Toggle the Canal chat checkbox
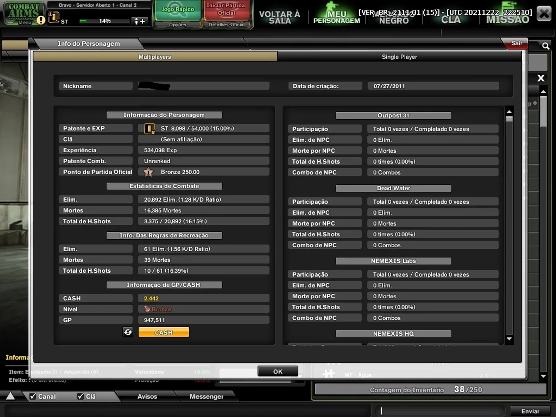Screen dimensions: 556x417 pos(33,396)
